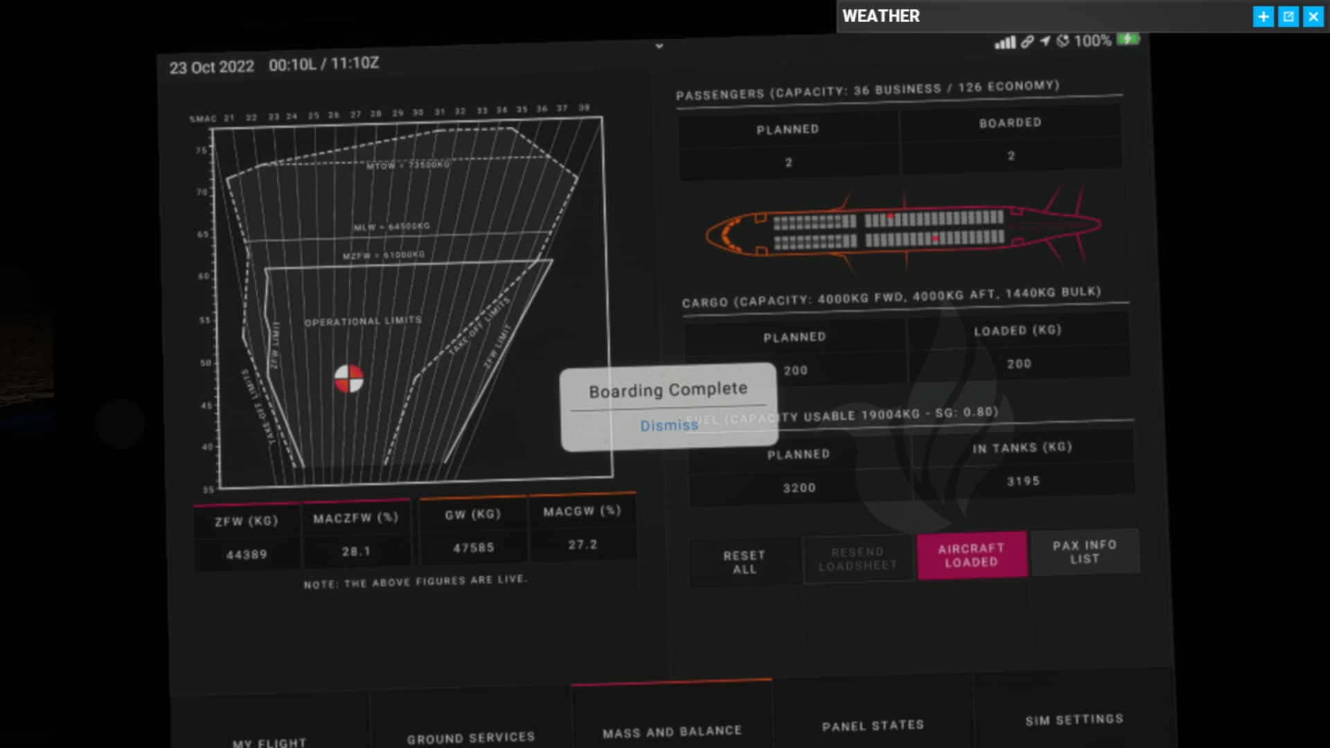This screenshot has height=748, width=1330.
Task: Click the rotation lock status icon
Action: 1063,41
